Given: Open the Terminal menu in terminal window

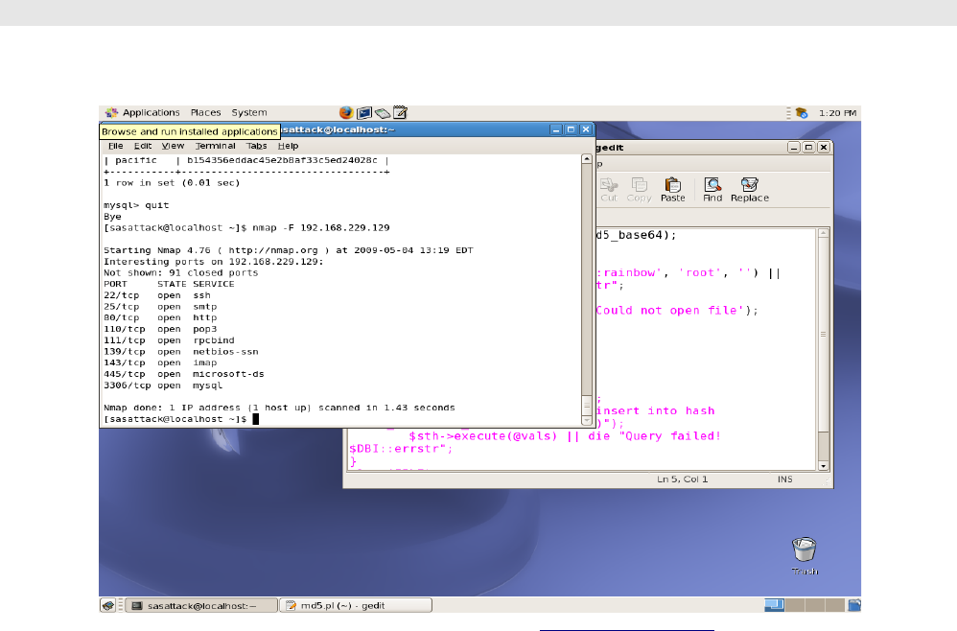Looking at the screenshot, I should 215,146.
